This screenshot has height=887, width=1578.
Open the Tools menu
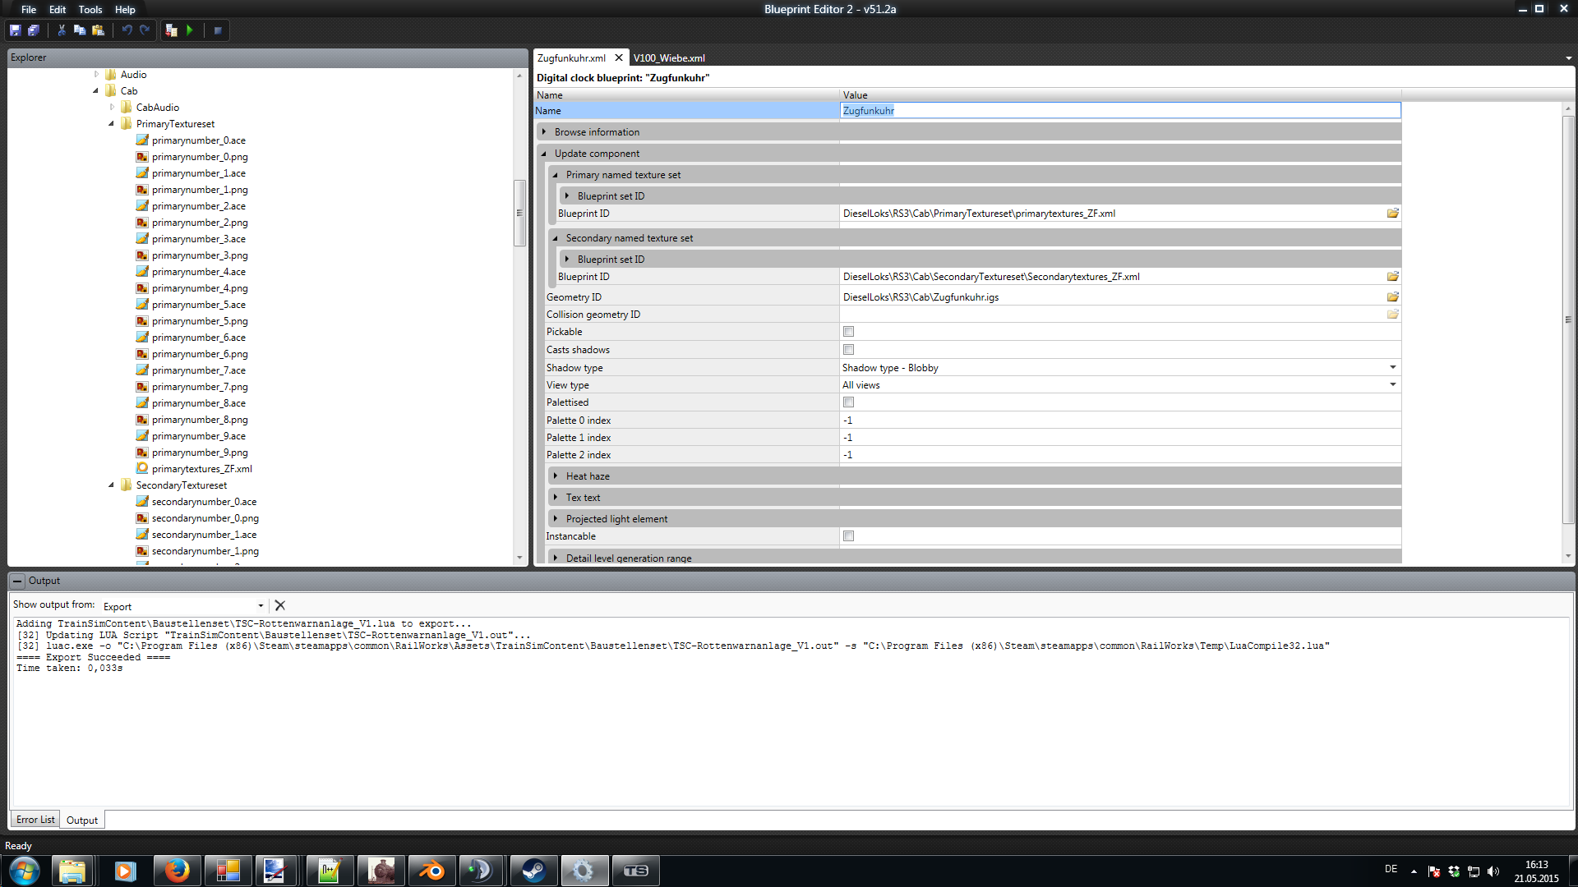[90, 10]
